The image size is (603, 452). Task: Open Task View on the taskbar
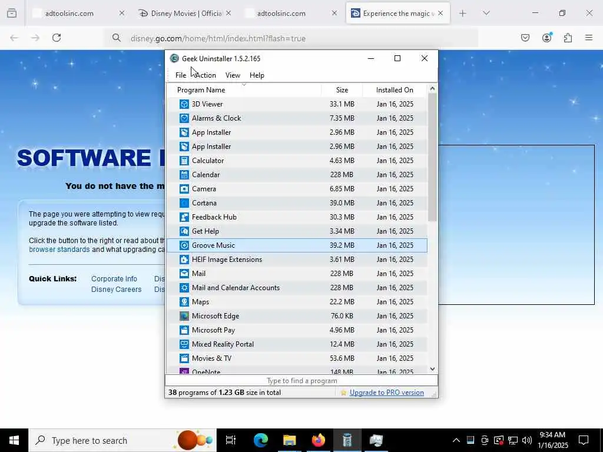pyautogui.click(x=231, y=440)
